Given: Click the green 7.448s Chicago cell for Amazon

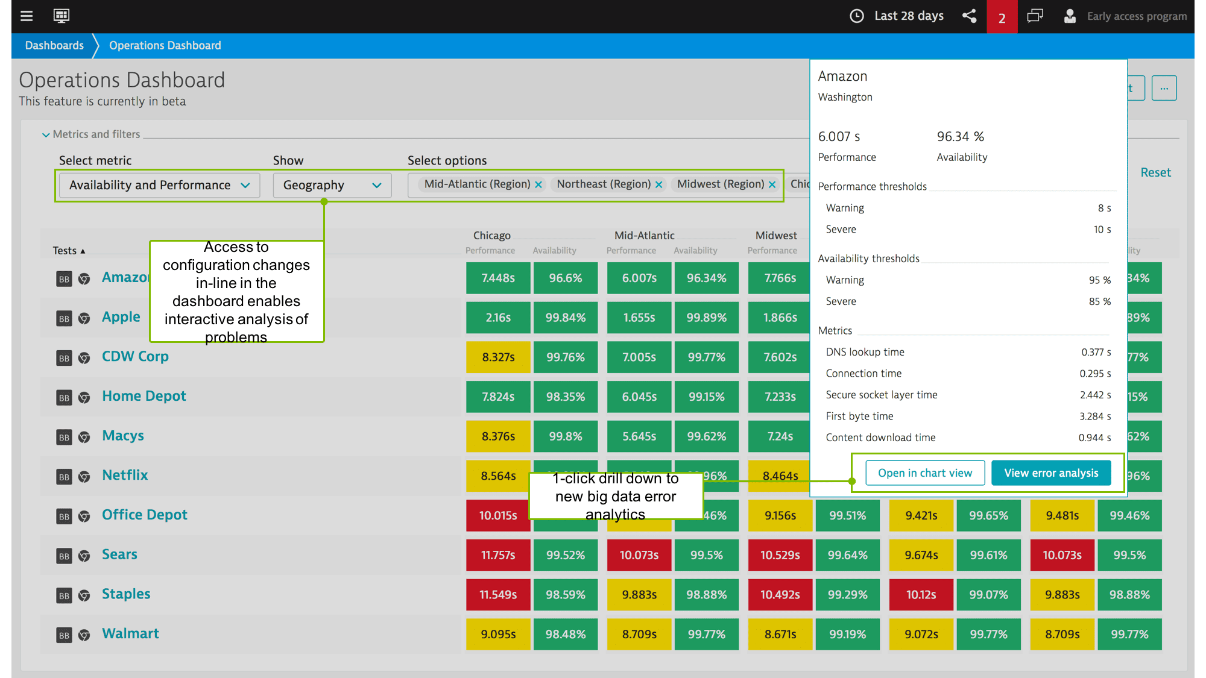Looking at the screenshot, I should pos(498,278).
